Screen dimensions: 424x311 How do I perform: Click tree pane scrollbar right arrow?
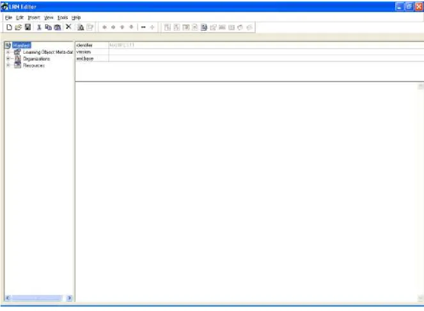70,298
